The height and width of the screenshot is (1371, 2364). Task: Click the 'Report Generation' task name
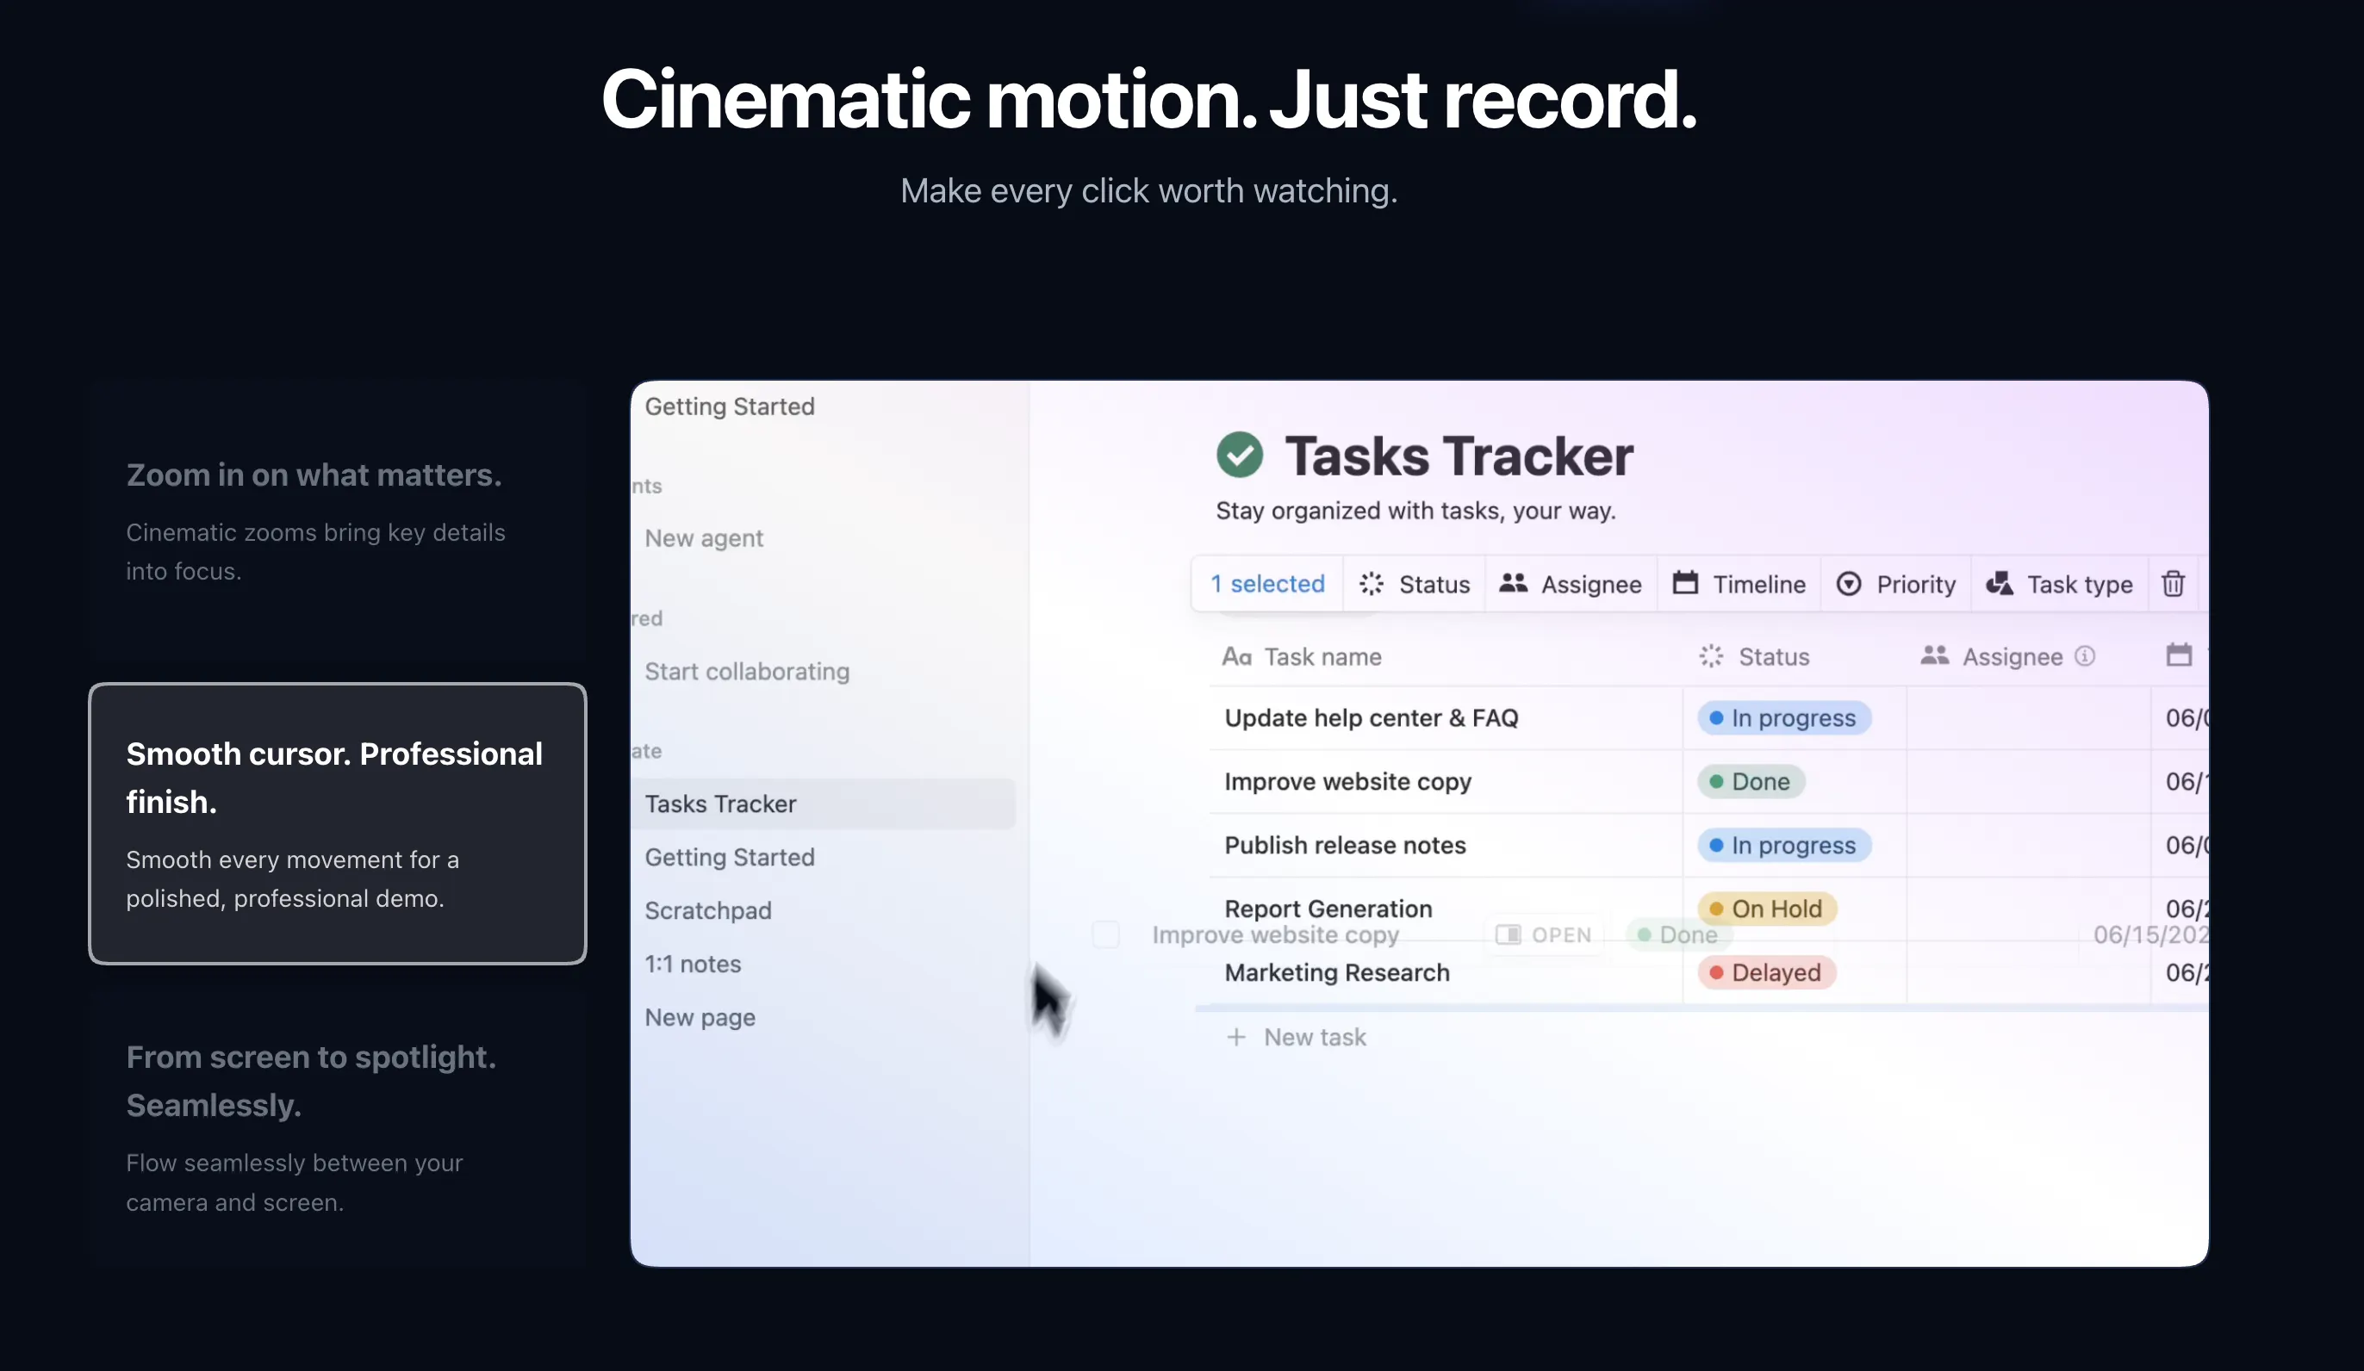[x=1328, y=909]
